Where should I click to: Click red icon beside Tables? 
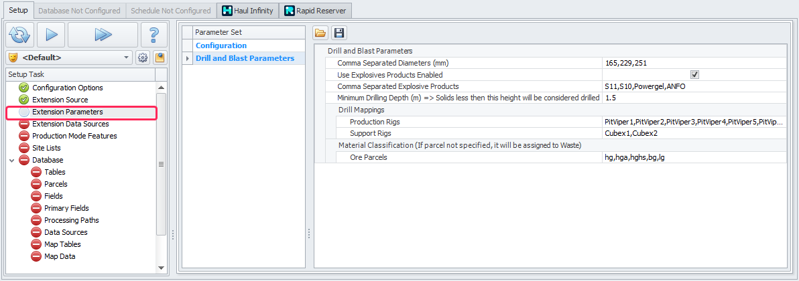(x=36, y=172)
